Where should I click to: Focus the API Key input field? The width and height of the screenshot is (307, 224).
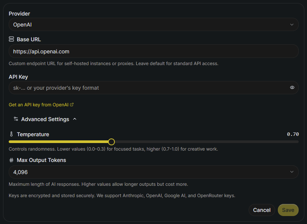point(148,88)
